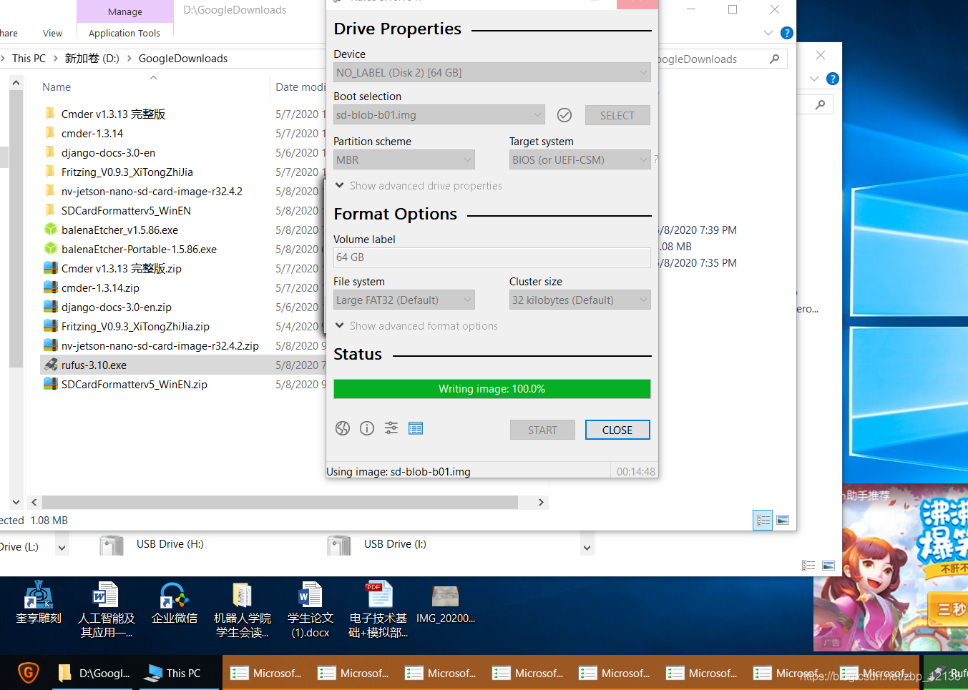968x690 pixels.
Task: Open the orange G app in taskbar
Action: pyautogui.click(x=28, y=673)
